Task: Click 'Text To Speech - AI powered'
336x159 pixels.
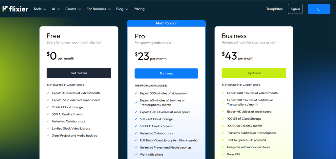Action: [x=247, y=140]
